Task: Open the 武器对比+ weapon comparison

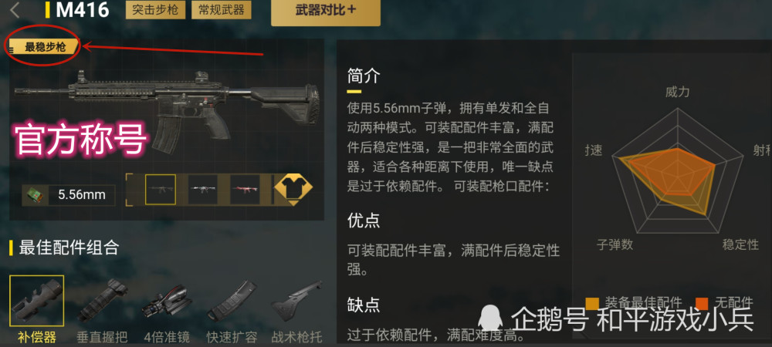Action: 326,11
